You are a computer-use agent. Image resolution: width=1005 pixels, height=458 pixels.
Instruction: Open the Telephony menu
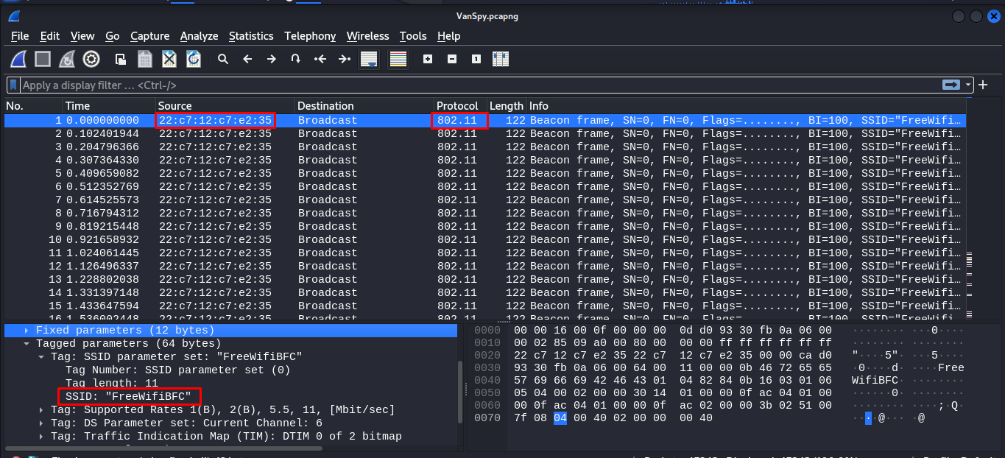pos(310,36)
